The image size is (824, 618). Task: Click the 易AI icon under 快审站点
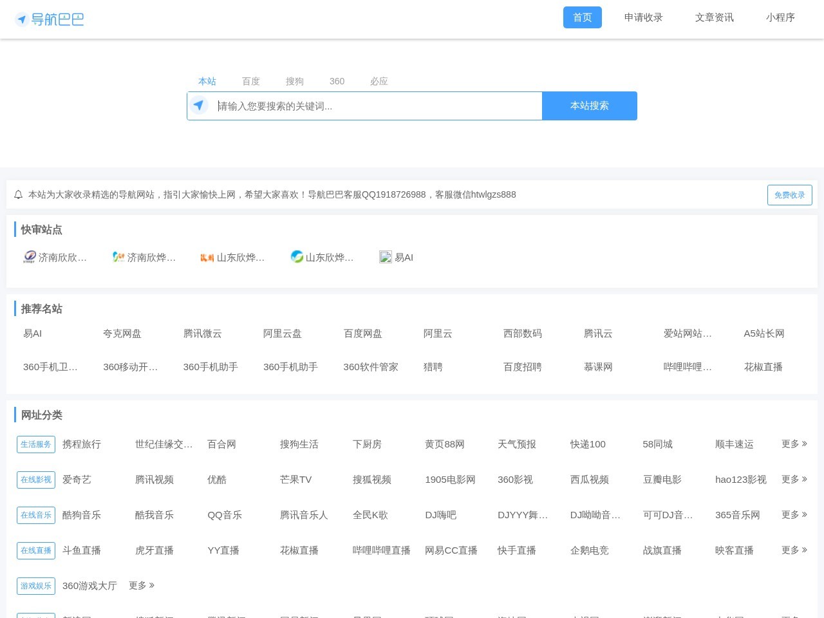386,257
